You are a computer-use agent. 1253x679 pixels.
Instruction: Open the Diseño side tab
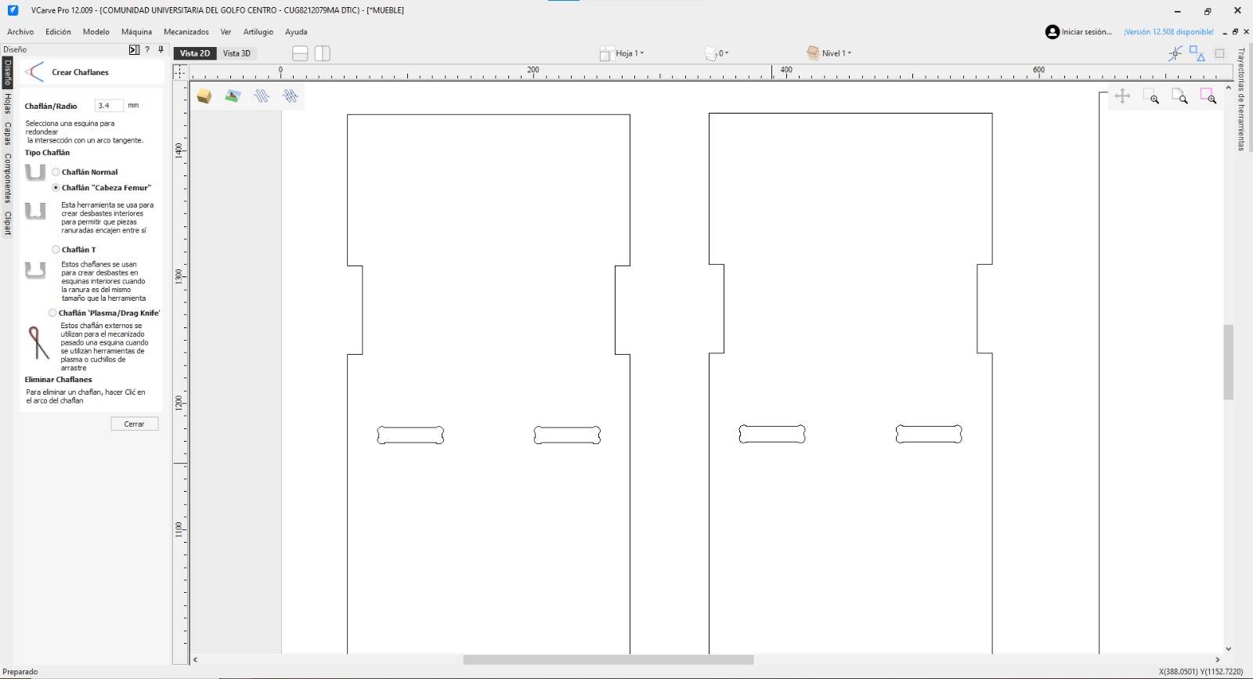[7, 72]
